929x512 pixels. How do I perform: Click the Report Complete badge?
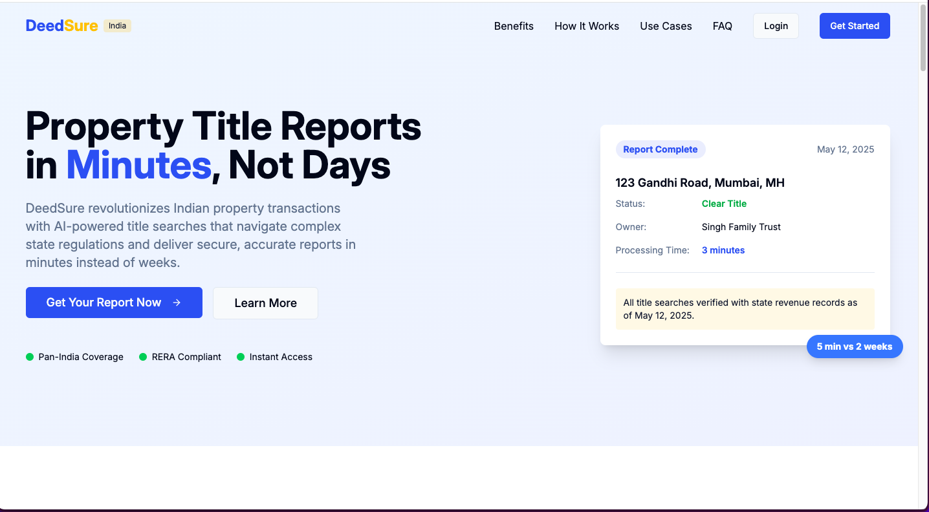661,149
